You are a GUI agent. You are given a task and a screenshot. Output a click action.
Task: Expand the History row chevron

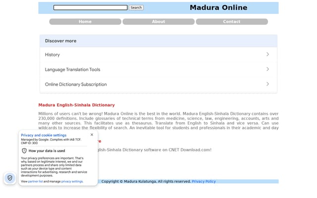pyautogui.click(x=267, y=54)
